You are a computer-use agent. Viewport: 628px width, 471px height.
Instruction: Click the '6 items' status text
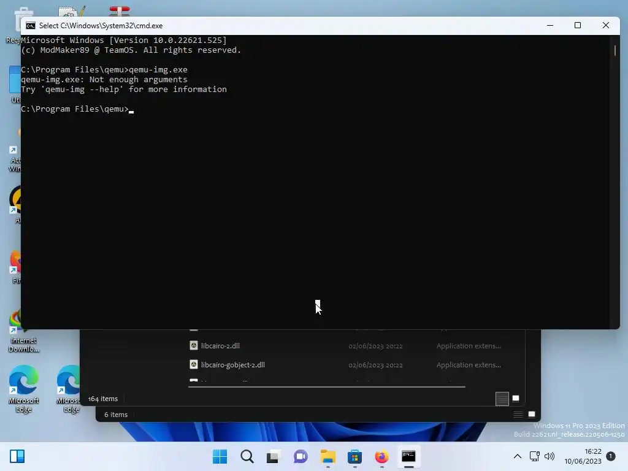116,415
